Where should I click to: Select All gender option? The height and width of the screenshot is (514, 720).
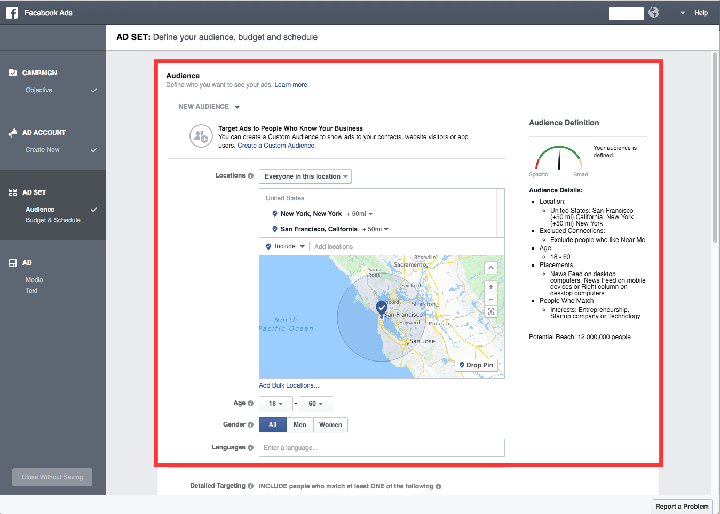click(x=273, y=425)
